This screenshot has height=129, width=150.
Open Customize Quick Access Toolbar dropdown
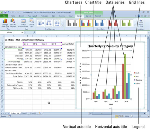click(18, 13)
